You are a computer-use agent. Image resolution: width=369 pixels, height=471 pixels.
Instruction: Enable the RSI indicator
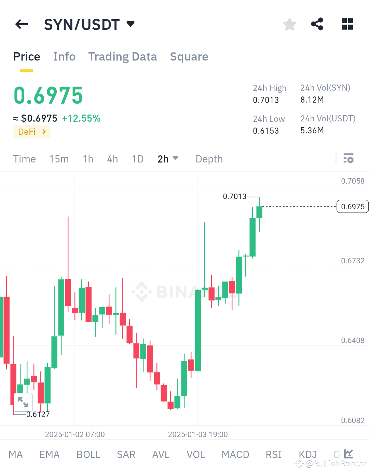point(273,454)
